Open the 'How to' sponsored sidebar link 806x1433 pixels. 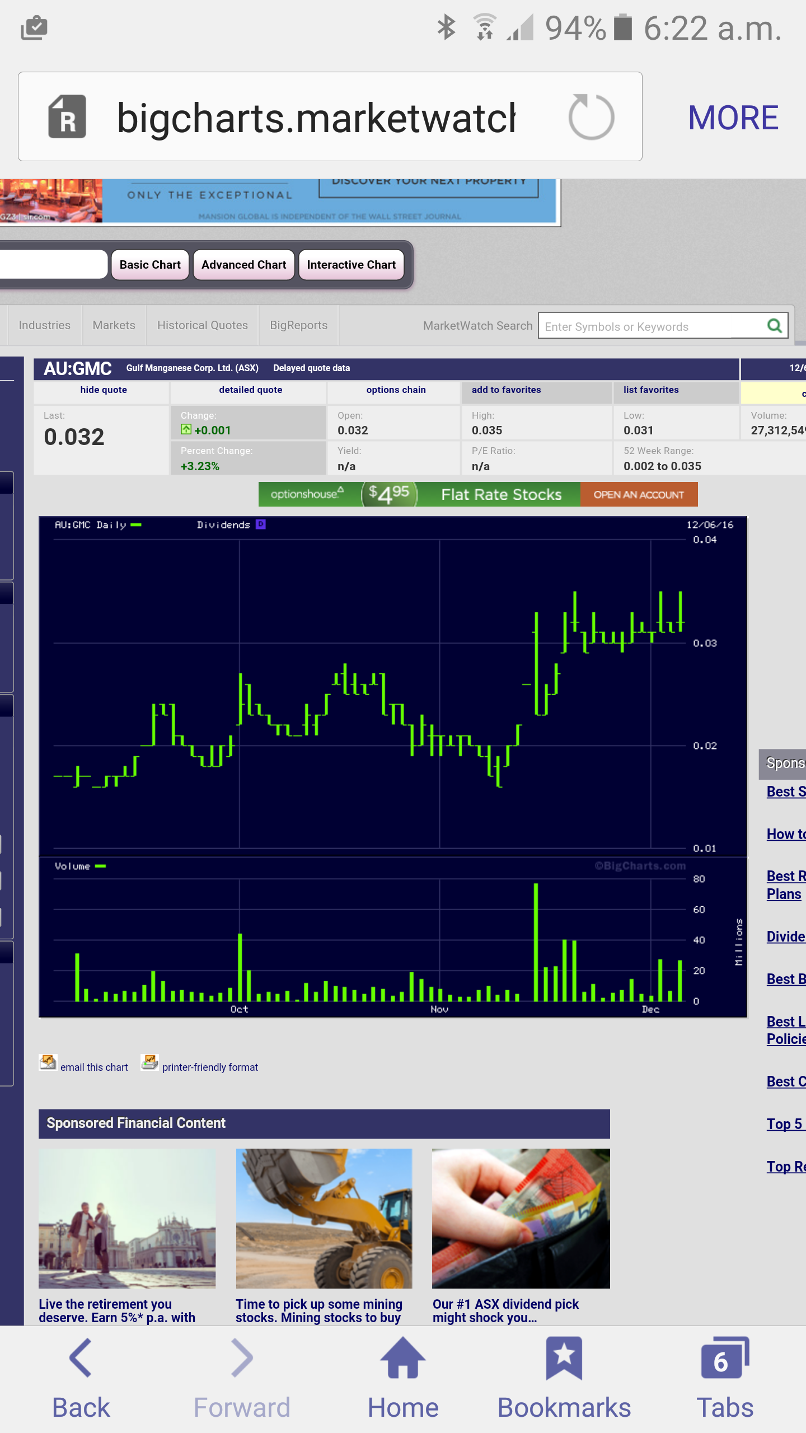click(x=786, y=834)
